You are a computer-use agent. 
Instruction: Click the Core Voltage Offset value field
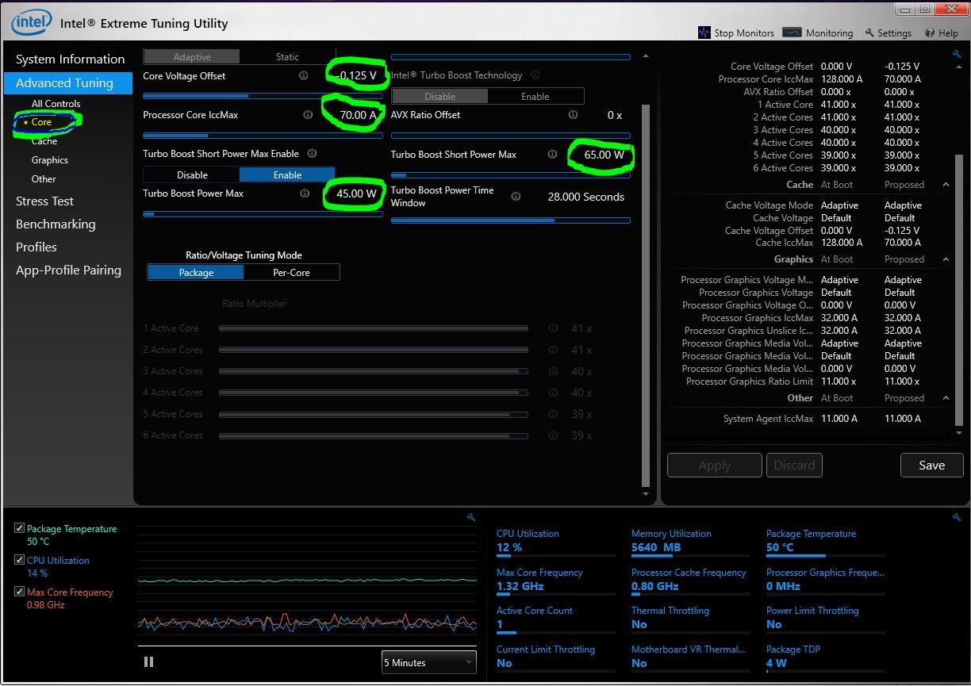tap(357, 75)
